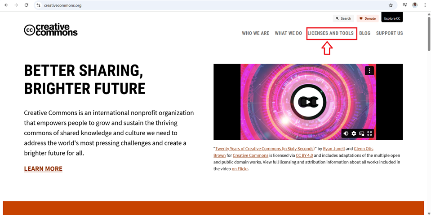Open media control icon in browser toolbar
The height and width of the screenshot is (215, 431).
(x=405, y=5)
